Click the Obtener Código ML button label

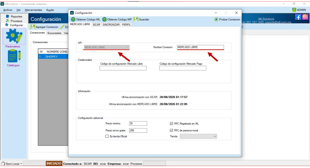coord(88,19)
